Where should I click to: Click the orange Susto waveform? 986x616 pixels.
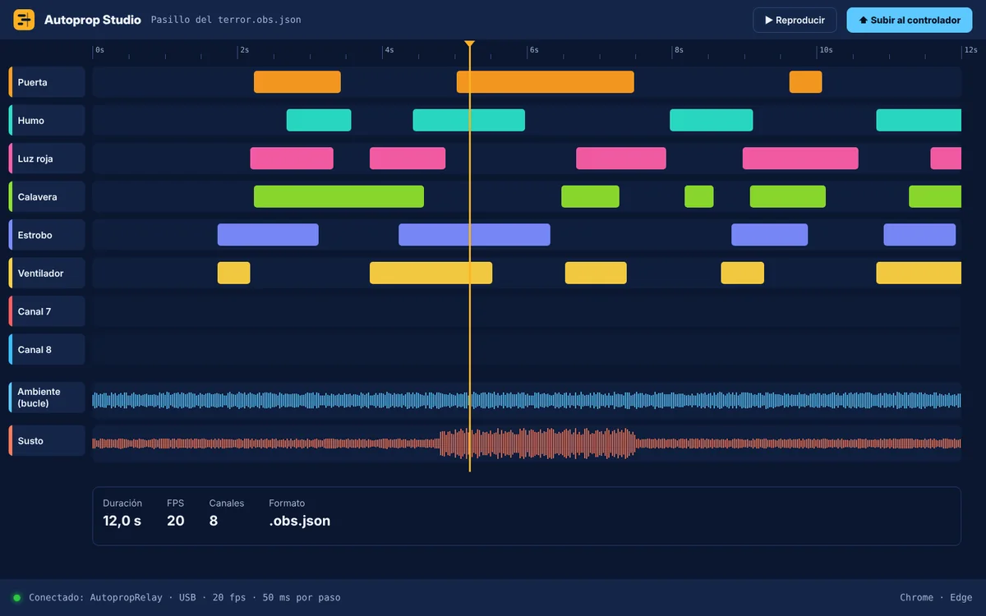point(527,444)
